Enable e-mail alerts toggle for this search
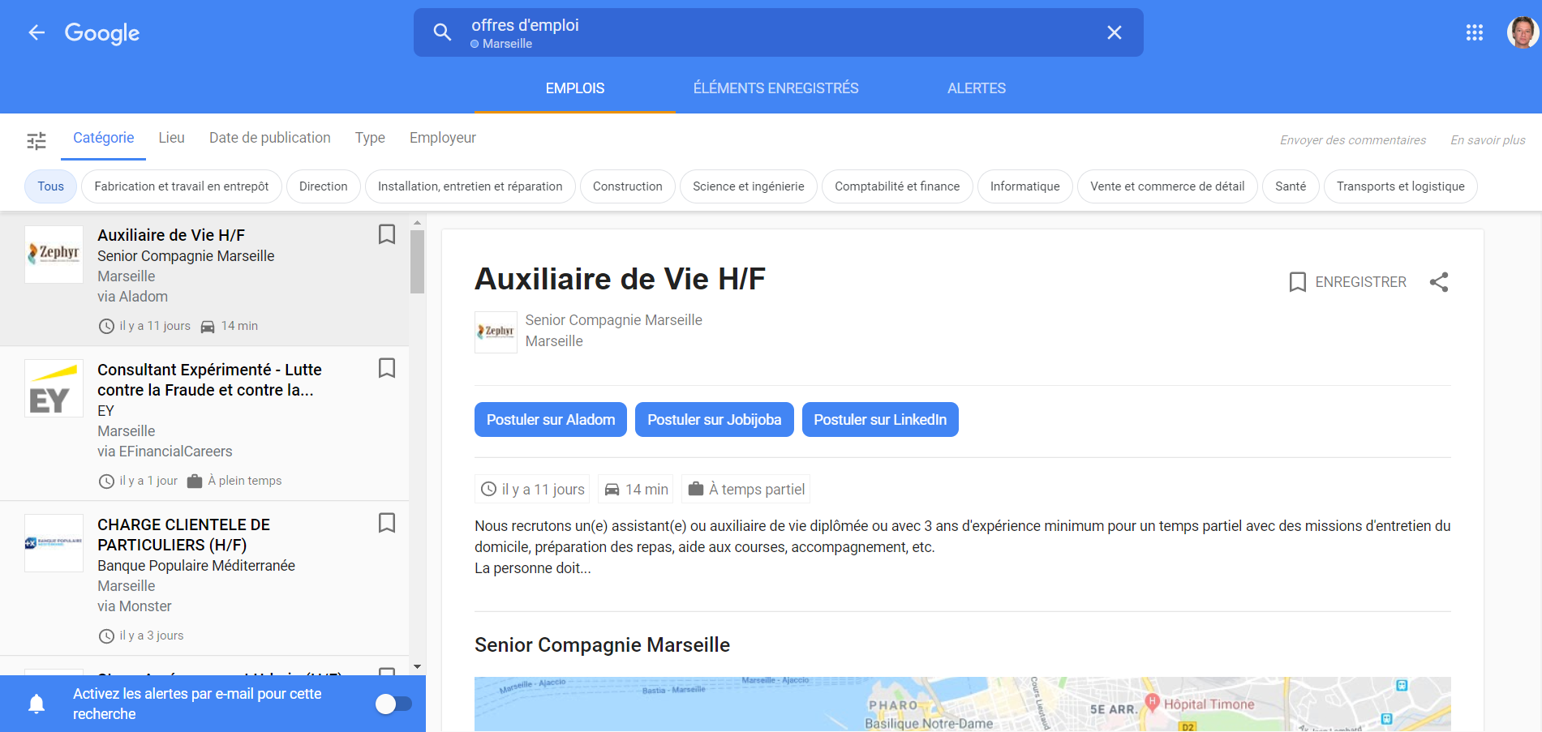Viewport: 1542px width, 732px height. pyautogui.click(x=393, y=704)
